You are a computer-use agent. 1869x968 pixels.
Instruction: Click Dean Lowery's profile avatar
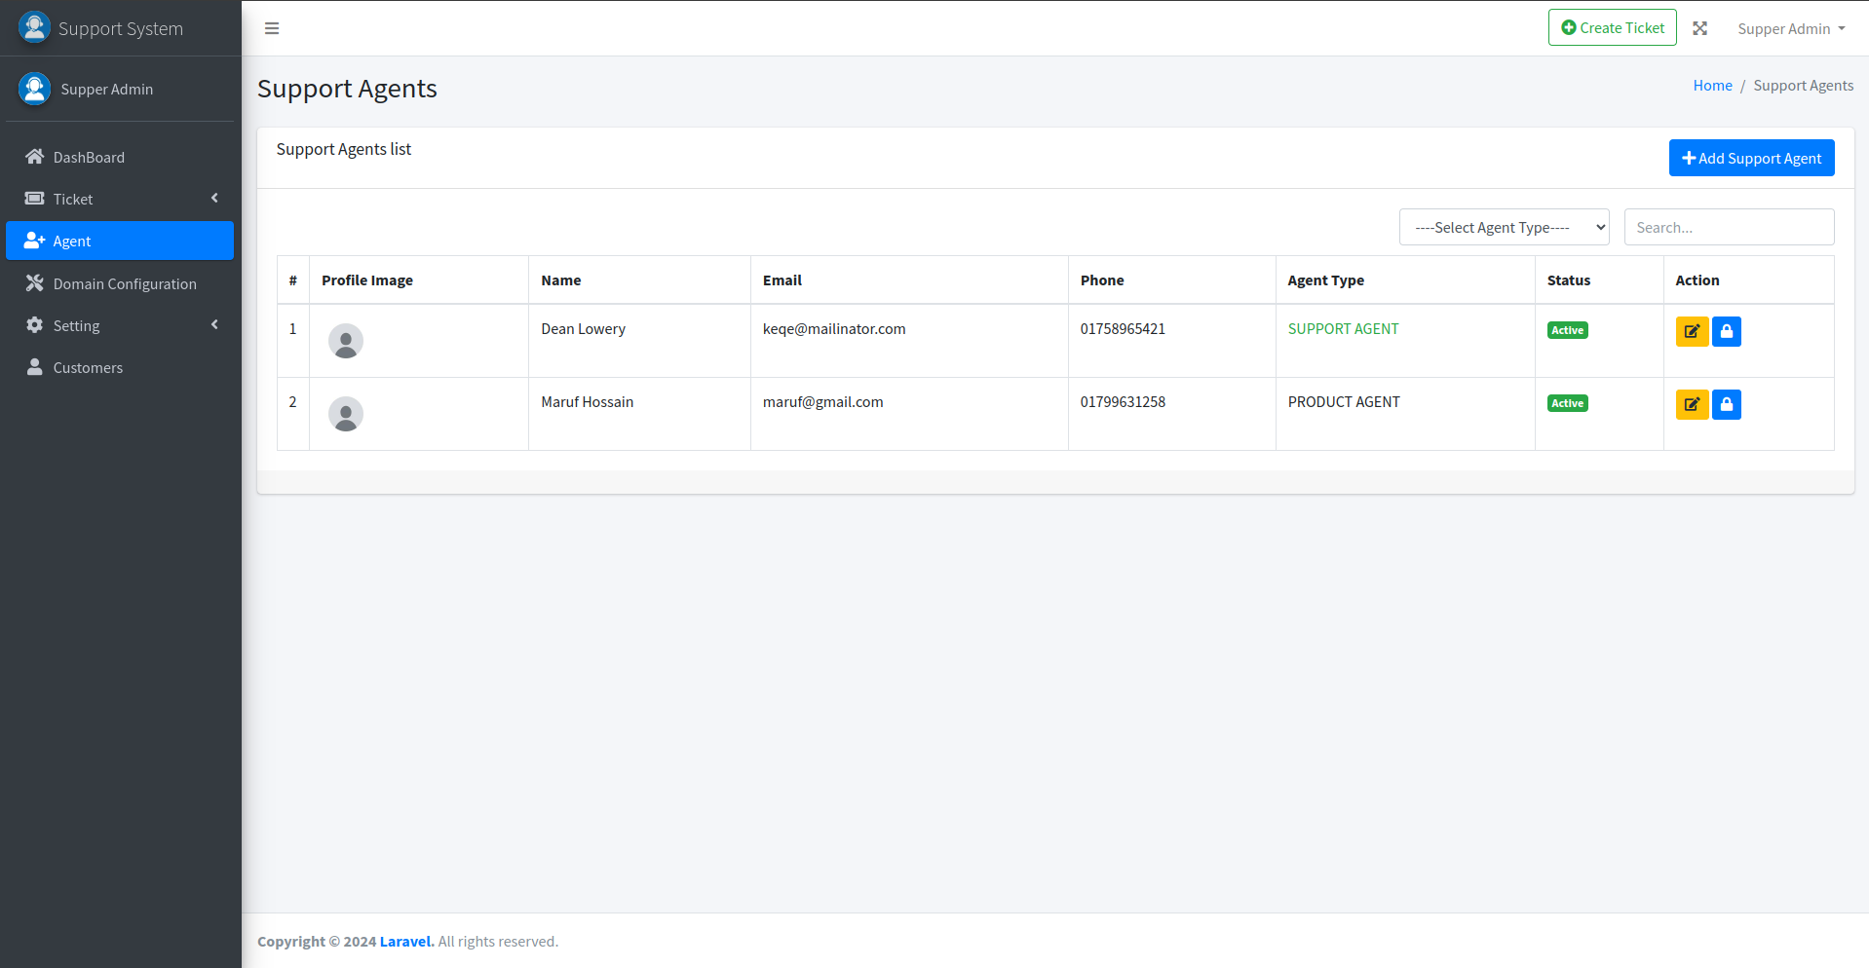346,341
